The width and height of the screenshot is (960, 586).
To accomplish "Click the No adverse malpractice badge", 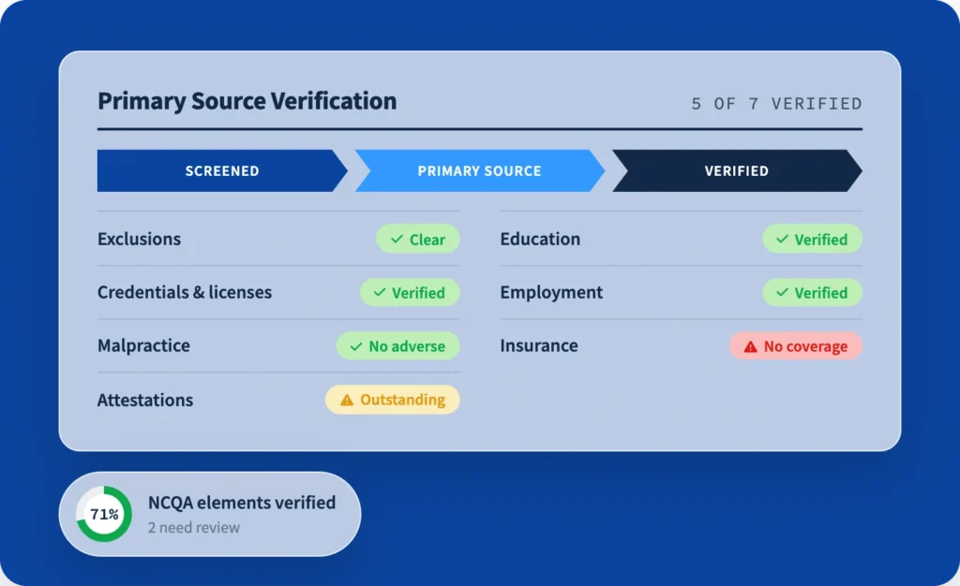I will pyautogui.click(x=397, y=345).
